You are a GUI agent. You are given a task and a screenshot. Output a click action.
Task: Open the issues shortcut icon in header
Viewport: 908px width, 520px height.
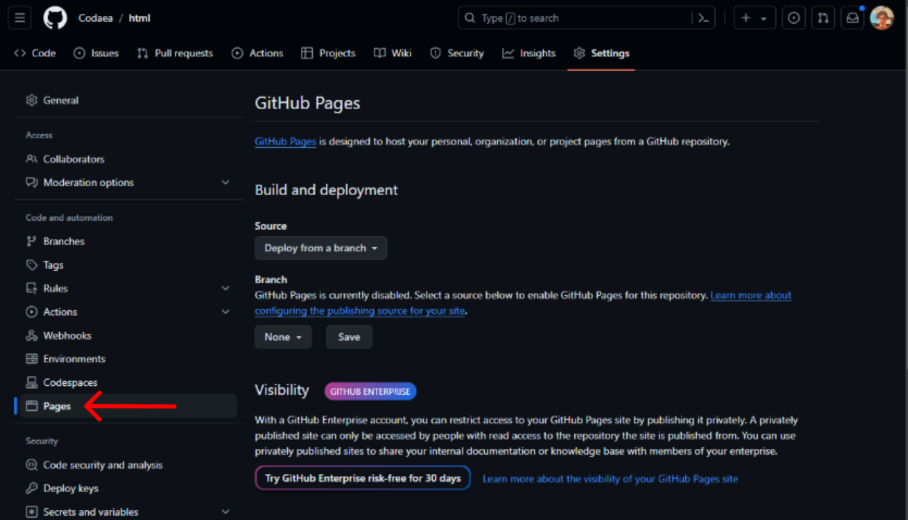click(x=794, y=18)
